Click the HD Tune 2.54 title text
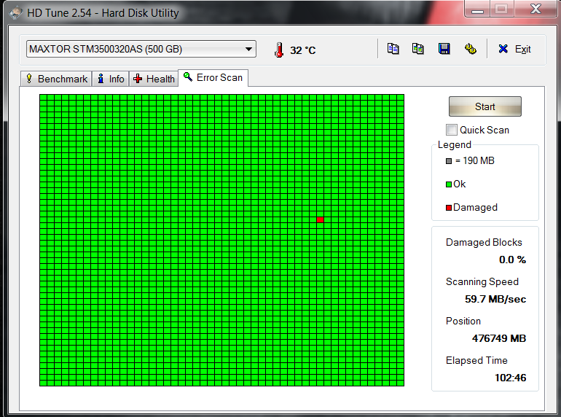Viewport: 561px width, 417px height. 103,13
